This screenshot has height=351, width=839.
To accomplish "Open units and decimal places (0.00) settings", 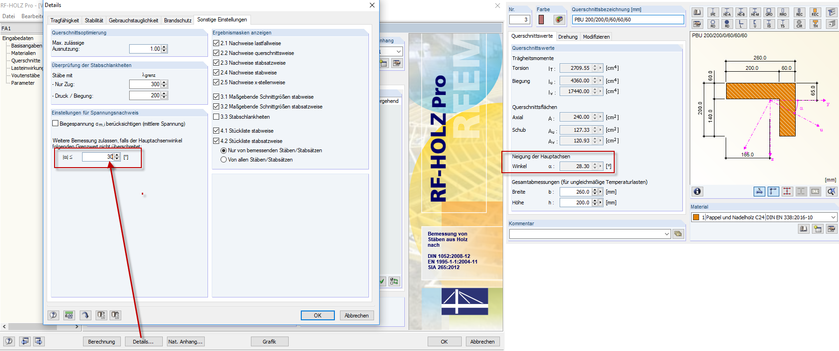I will [69, 315].
